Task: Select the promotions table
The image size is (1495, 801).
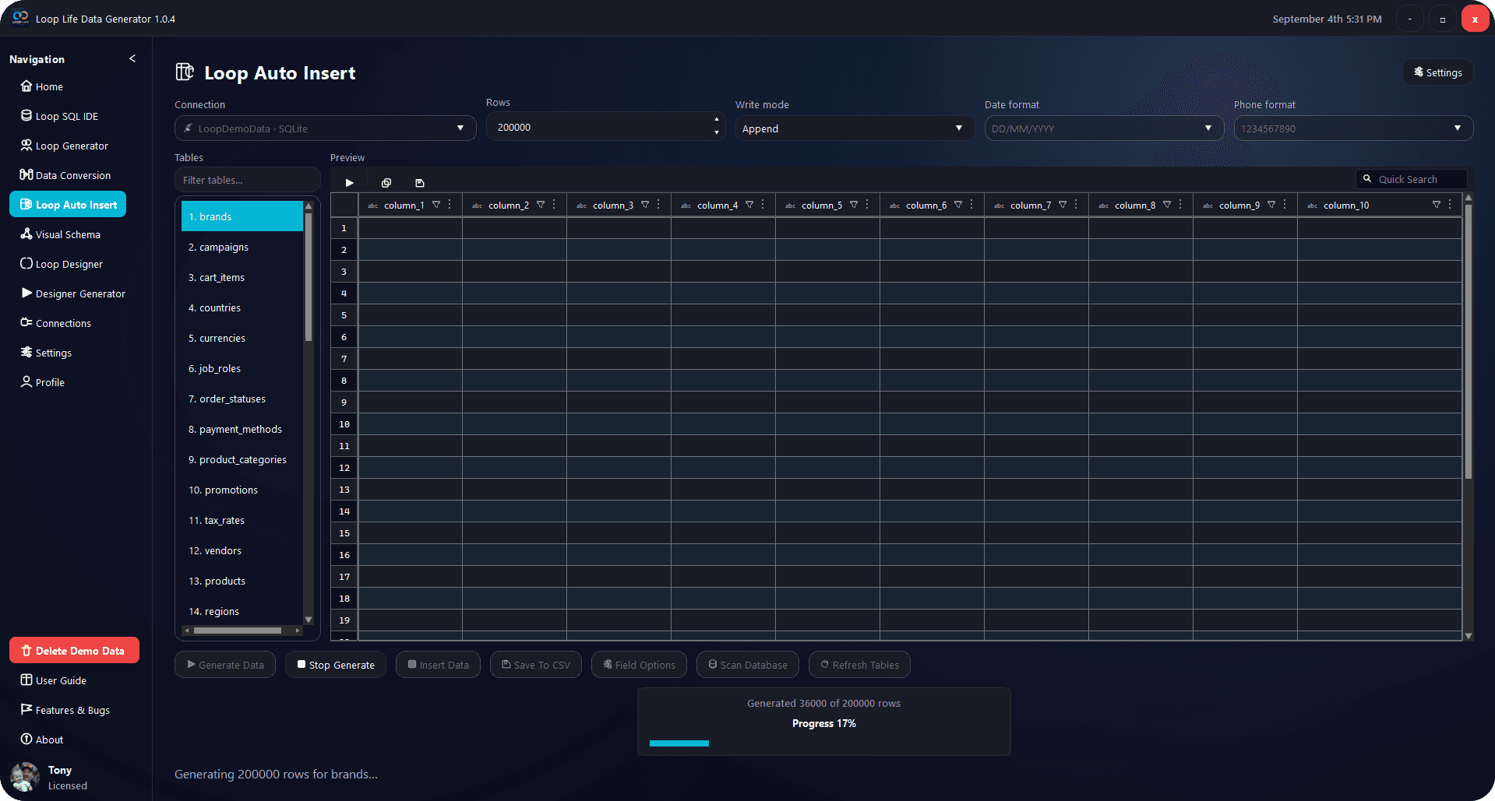Action: [242, 490]
